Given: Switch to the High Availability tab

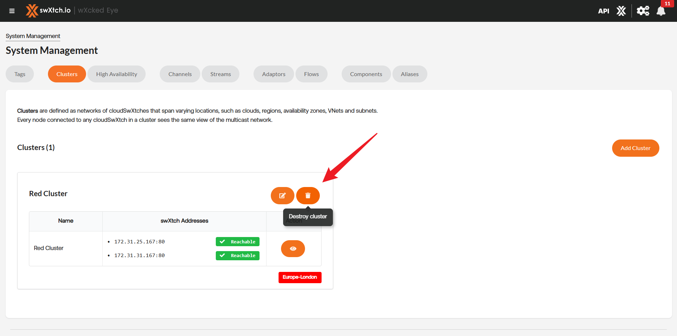Looking at the screenshot, I should click(116, 74).
